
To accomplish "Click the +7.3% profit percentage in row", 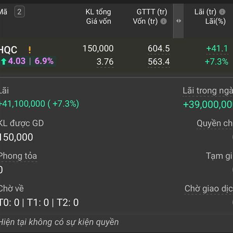I will tap(216, 61).
